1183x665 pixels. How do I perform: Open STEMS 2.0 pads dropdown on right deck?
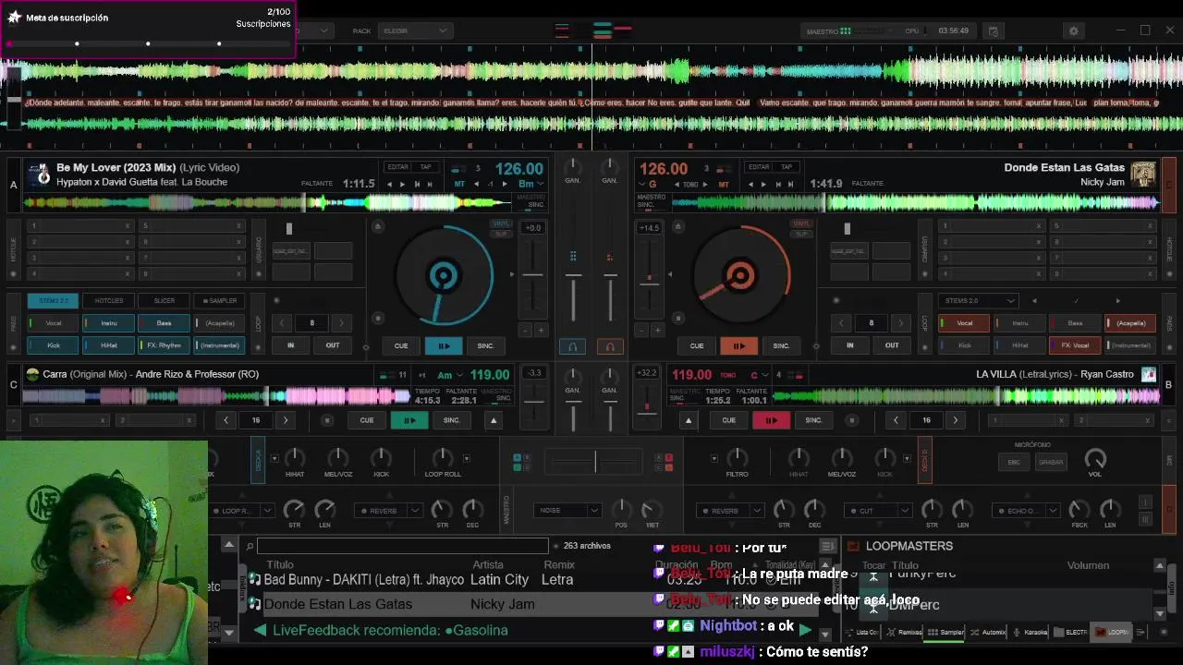(979, 300)
